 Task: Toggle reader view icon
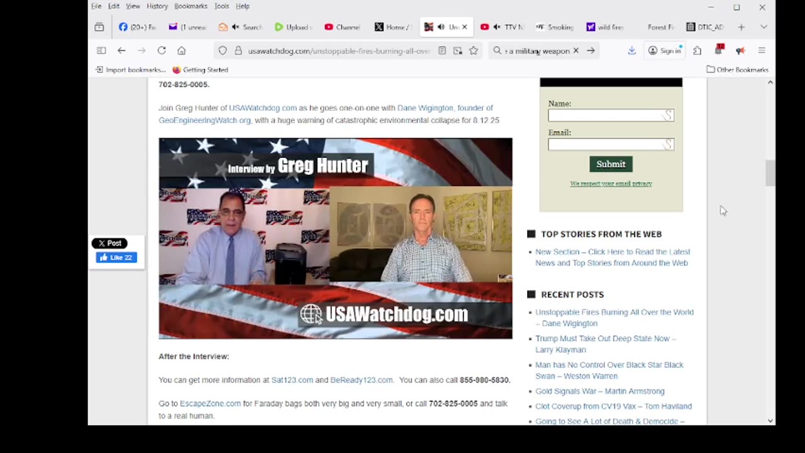pos(442,51)
